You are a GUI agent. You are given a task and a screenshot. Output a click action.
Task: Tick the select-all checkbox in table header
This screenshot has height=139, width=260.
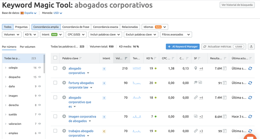click(x=55, y=58)
